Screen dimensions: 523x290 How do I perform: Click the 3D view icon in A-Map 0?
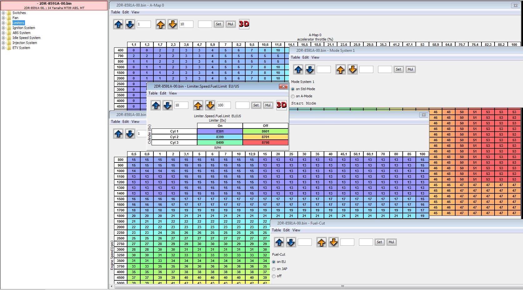click(x=244, y=24)
